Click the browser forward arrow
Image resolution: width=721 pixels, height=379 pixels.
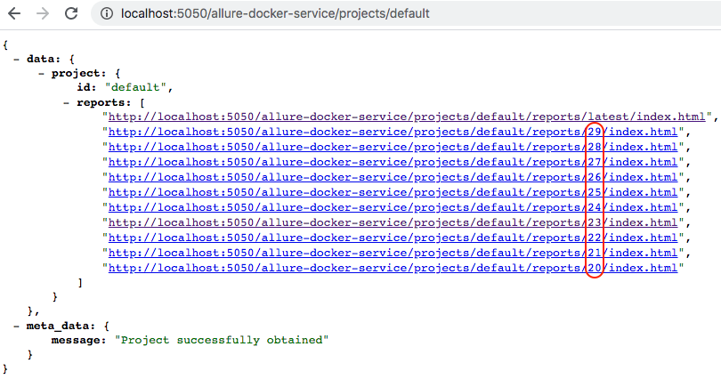pos(43,13)
